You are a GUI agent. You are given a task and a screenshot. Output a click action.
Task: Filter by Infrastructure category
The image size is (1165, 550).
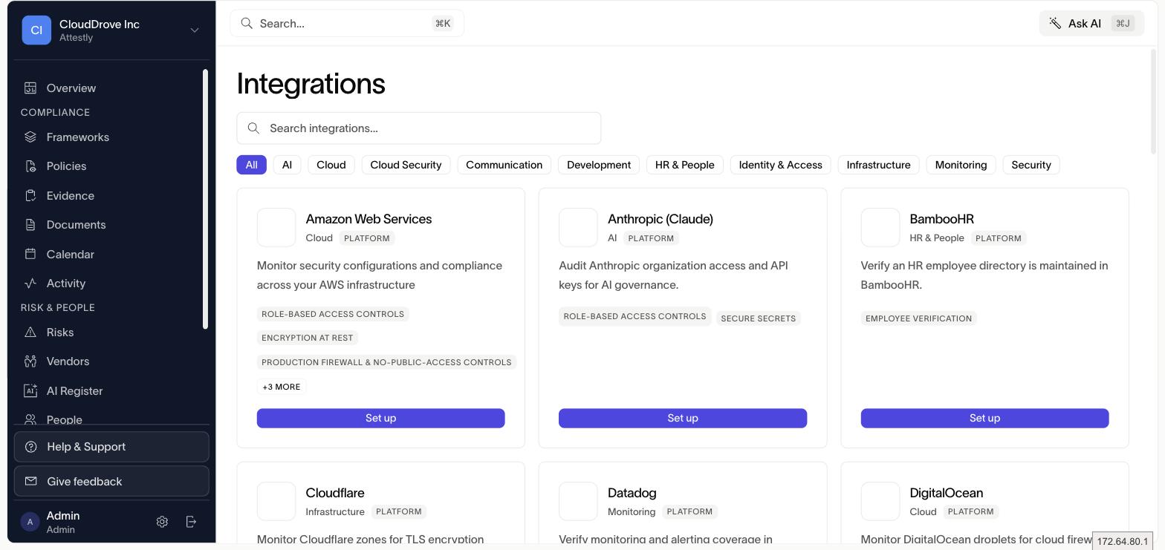pyautogui.click(x=878, y=165)
